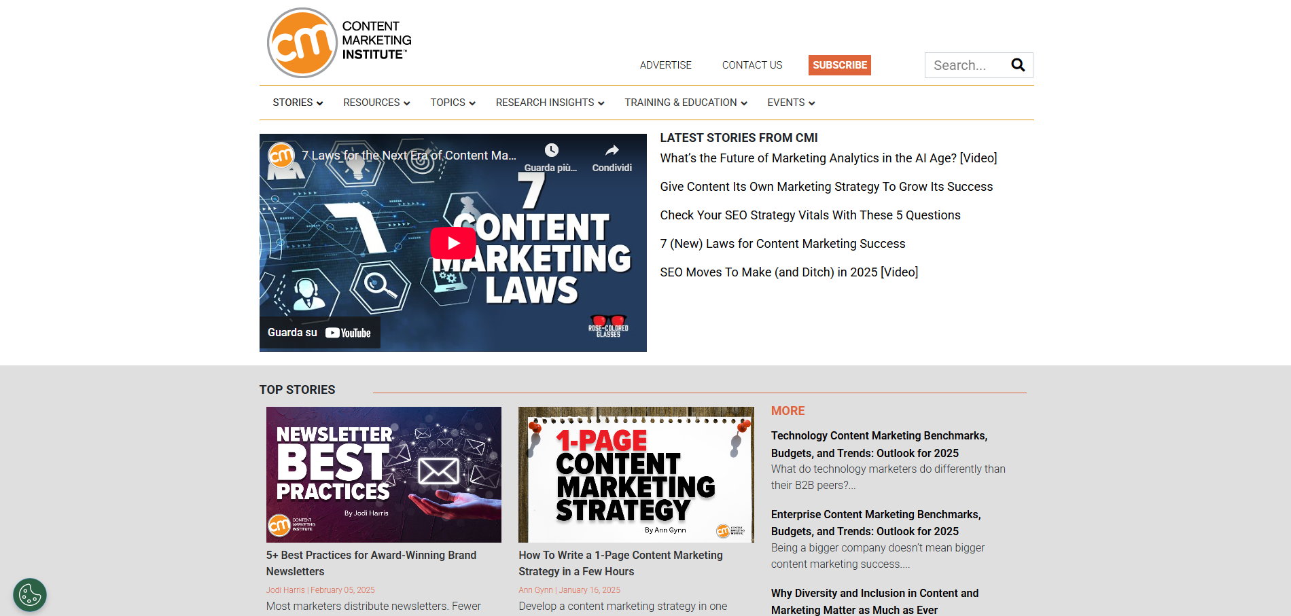Click the CMI channel avatar in video
This screenshot has height=616, width=1291.
click(x=281, y=156)
